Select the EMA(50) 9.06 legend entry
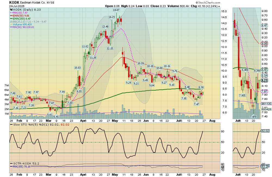 pos(20,16)
